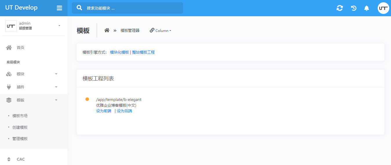Click the refresh icon in top bar
The height and width of the screenshot is (165, 391).
click(x=339, y=8)
